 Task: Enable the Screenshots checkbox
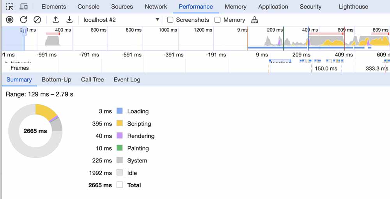pyautogui.click(x=170, y=20)
